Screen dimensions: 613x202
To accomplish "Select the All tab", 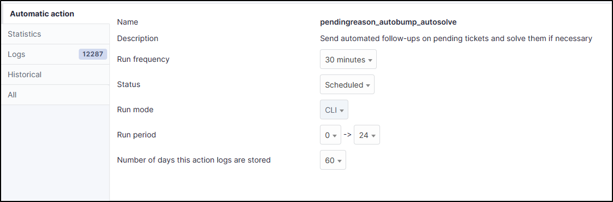I will (x=55, y=95).
